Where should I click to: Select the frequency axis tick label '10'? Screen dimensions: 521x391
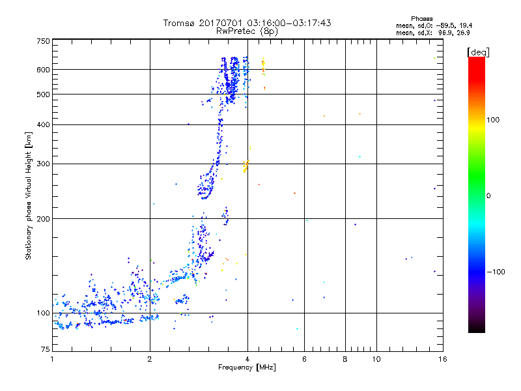click(x=376, y=359)
